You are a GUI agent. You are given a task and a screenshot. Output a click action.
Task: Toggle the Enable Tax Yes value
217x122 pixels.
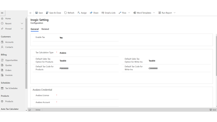pyautogui.click(x=61, y=38)
